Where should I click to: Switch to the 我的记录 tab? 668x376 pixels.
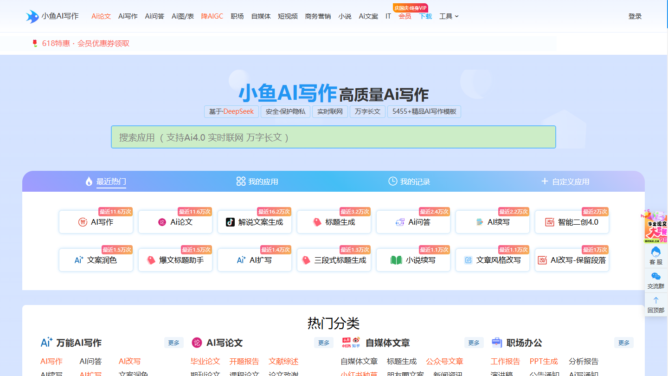410,182
